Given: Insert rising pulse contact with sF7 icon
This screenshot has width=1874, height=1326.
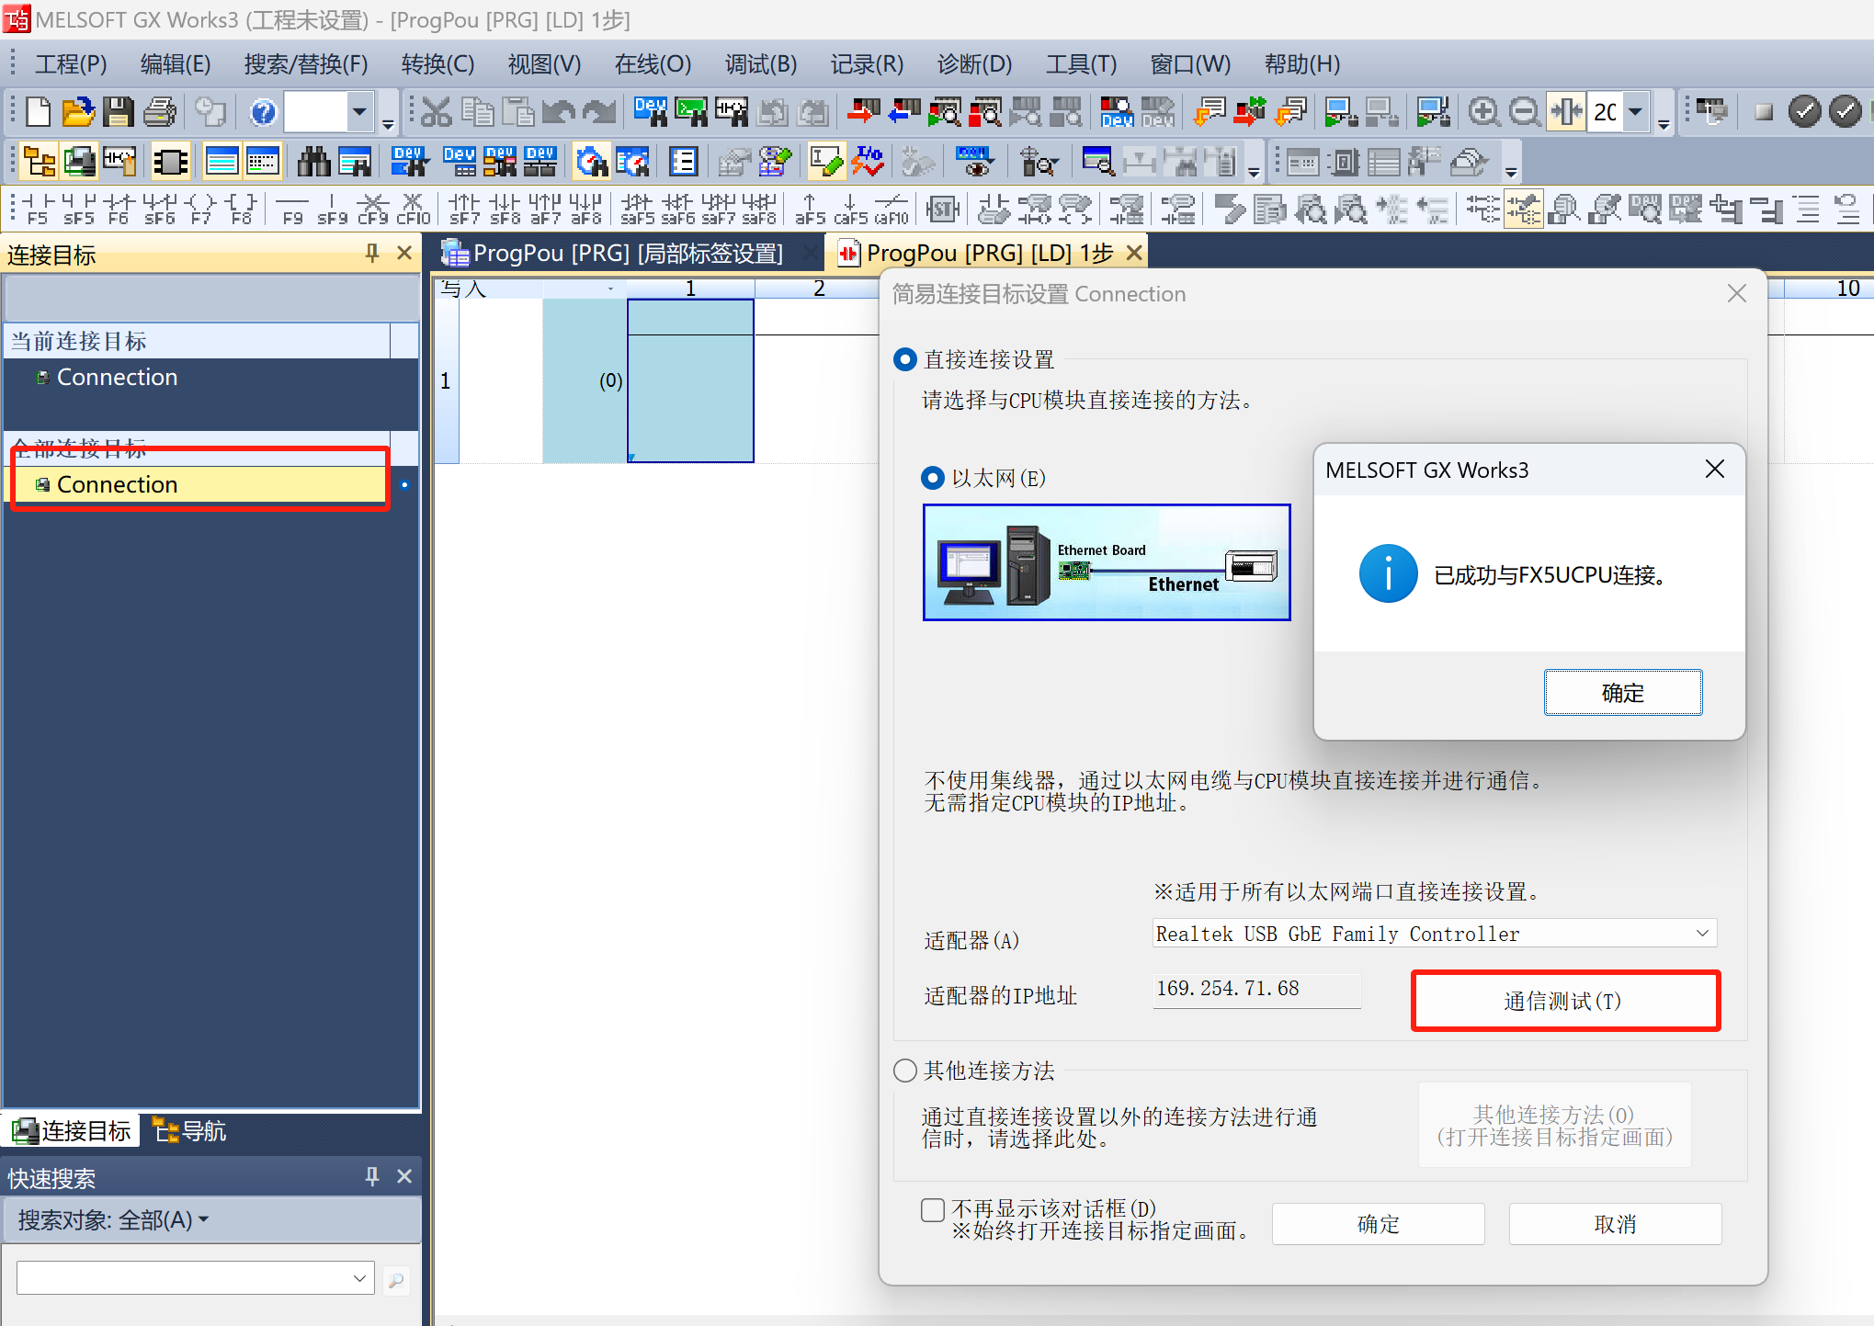Looking at the screenshot, I should click(464, 210).
